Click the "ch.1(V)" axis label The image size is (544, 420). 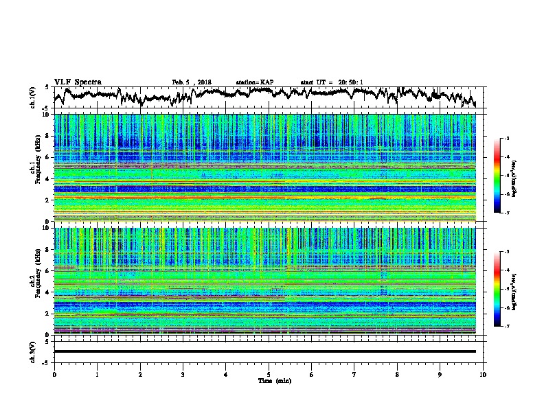33,97
